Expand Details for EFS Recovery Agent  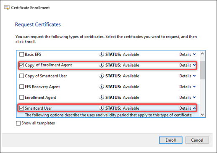[x=188, y=87]
